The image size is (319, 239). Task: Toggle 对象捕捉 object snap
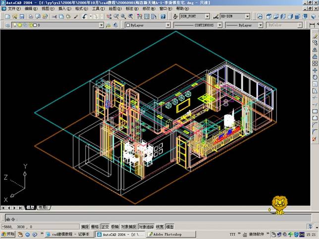coord(128,226)
